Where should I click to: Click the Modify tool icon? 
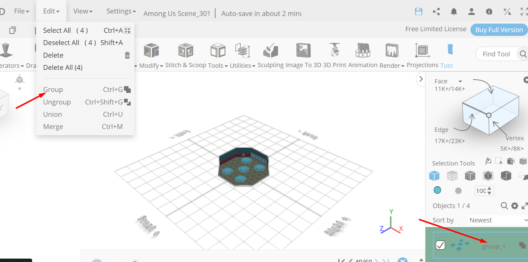(x=151, y=51)
